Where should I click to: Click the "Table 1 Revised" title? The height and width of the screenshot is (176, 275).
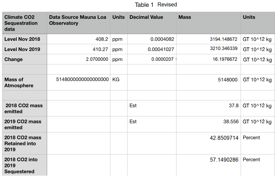[156, 5]
